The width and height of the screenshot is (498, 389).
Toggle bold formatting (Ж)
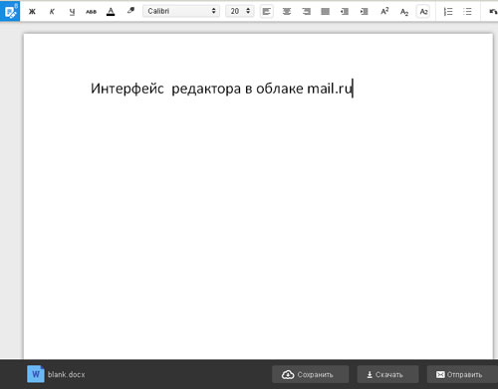32,12
